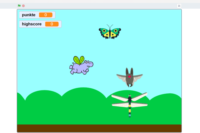Click the orange highscore value 0
The height and width of the screenshot is (133, 200).
pos(52,24)
